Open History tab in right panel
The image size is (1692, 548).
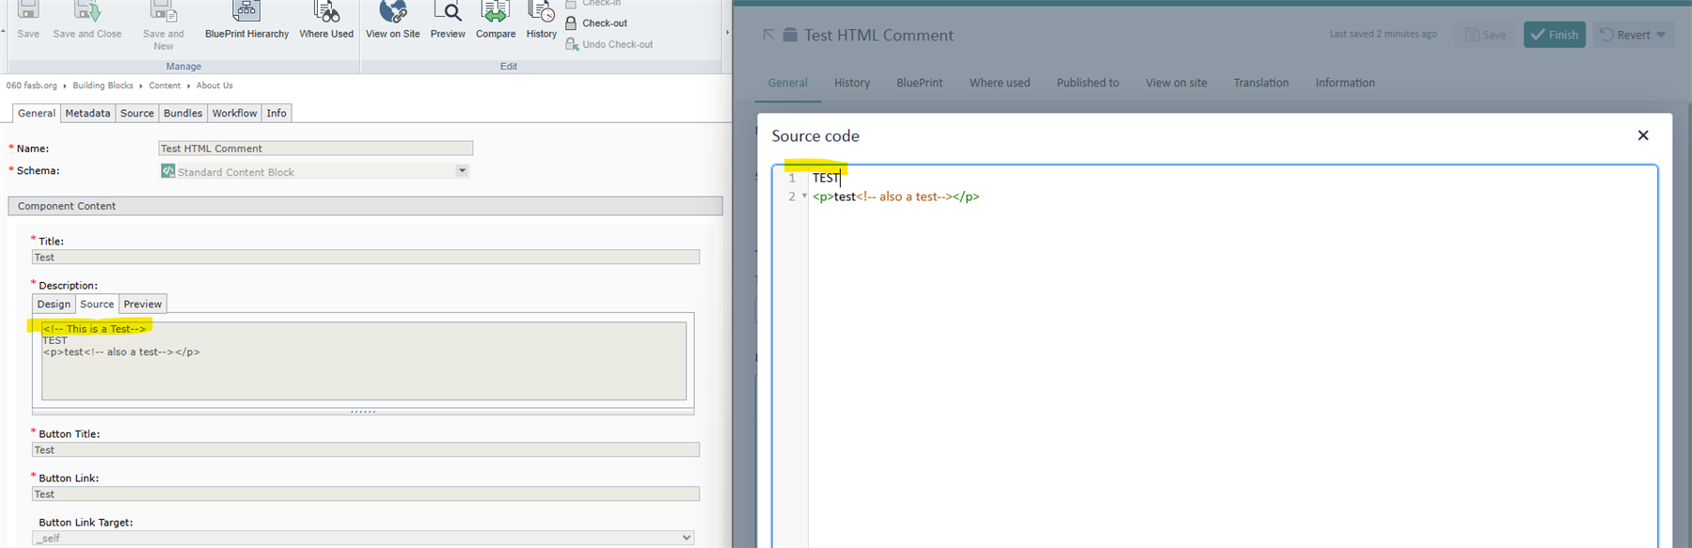[852, 83]
